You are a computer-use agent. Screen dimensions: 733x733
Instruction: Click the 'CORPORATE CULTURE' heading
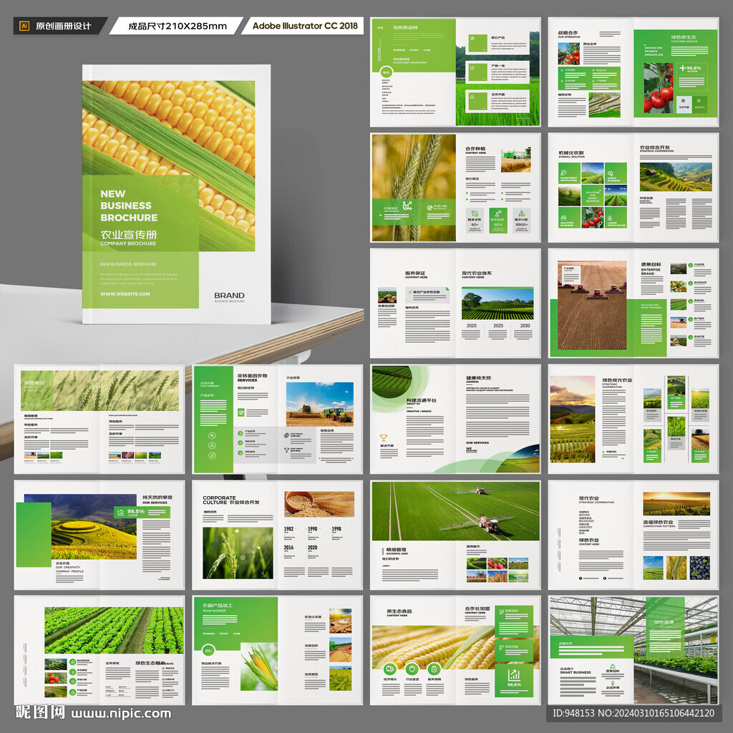coord(219,500)
